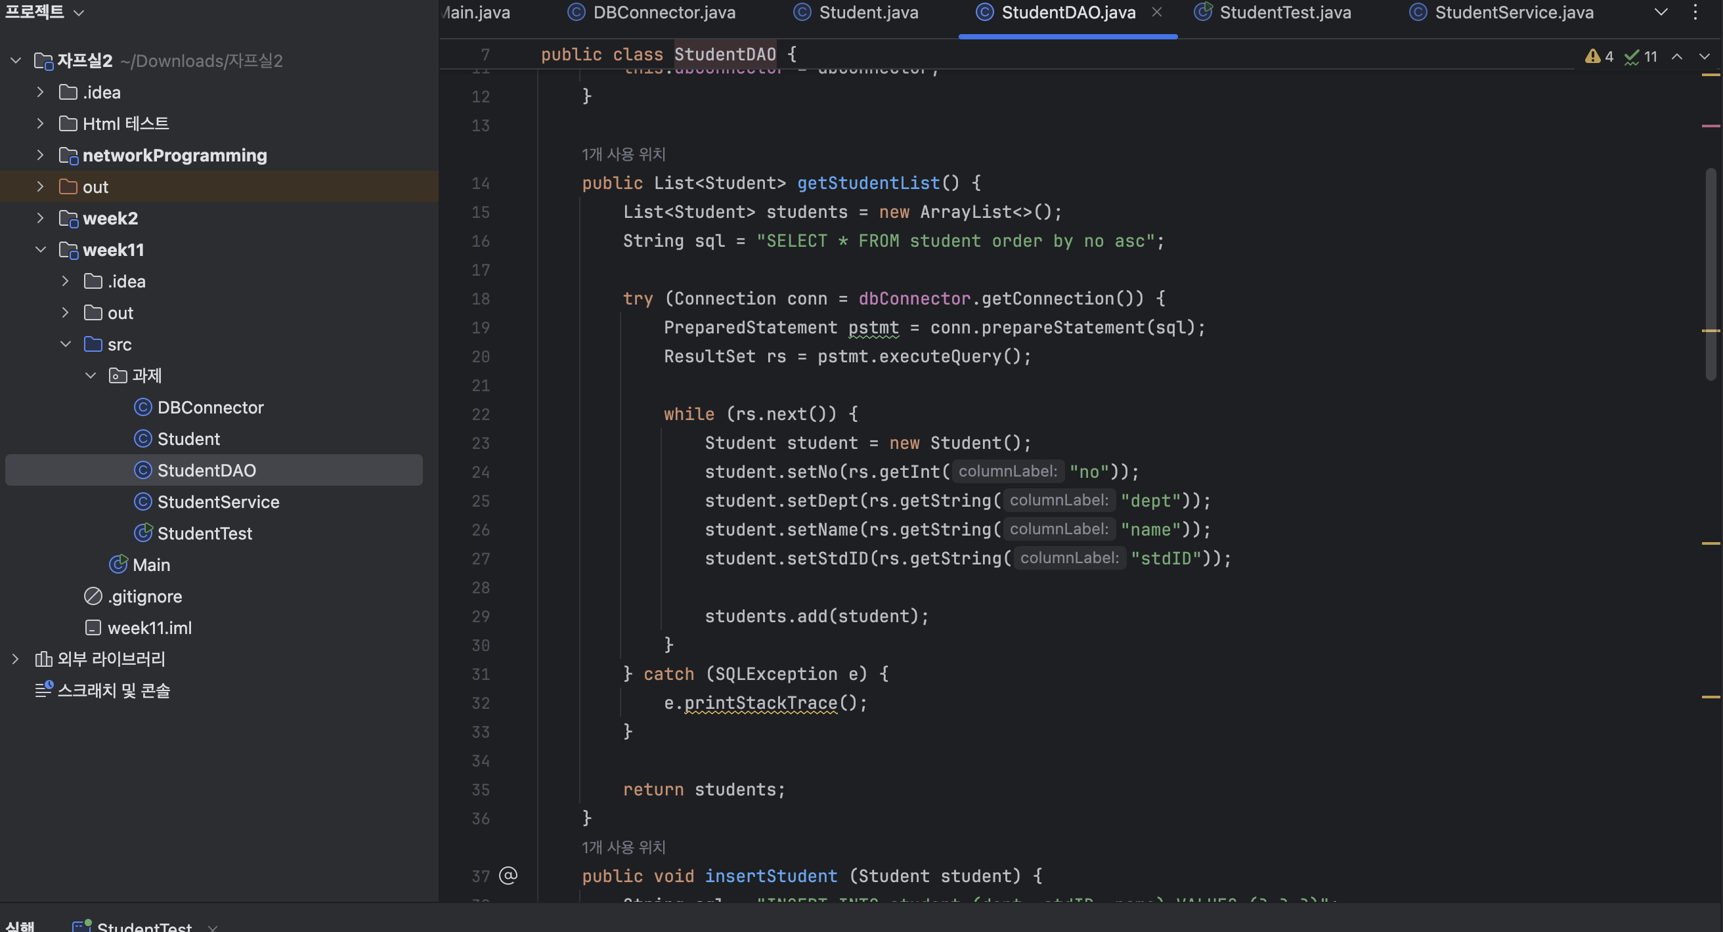Collapse the week11 folder
Image resolution: width=1723 pixels, height=932 pixels.
point(40,250)
